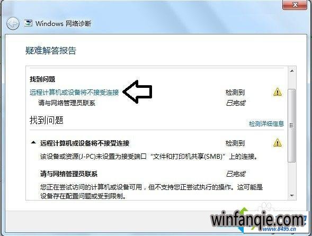Click the bold 请与网络管理员联系 heading

(x=69, y=174)
